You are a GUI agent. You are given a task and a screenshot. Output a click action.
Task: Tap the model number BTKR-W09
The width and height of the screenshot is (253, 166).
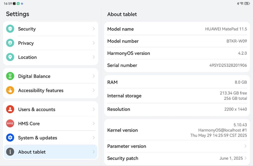(x=237, y=41)
